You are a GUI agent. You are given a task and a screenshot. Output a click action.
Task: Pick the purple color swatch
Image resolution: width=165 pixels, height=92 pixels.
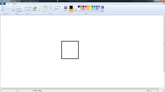(99, 7)
